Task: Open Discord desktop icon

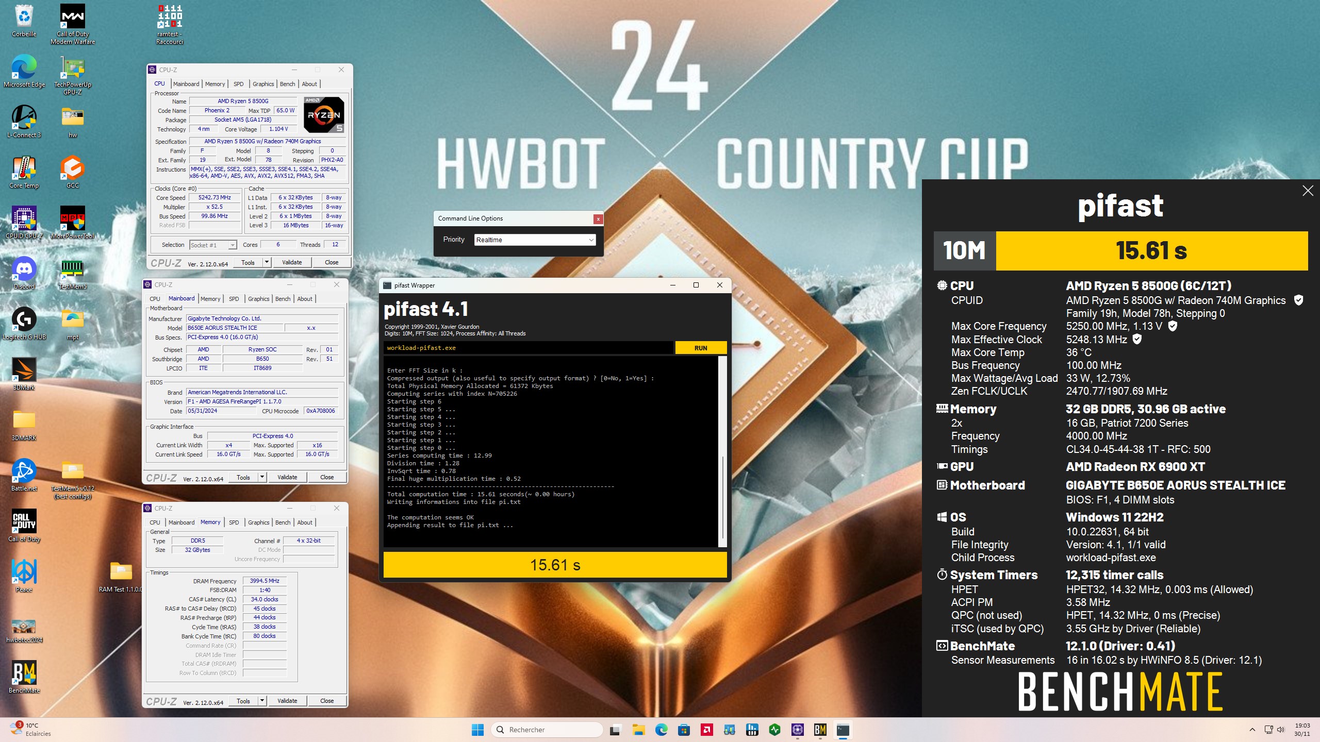Action: point(24,273)
